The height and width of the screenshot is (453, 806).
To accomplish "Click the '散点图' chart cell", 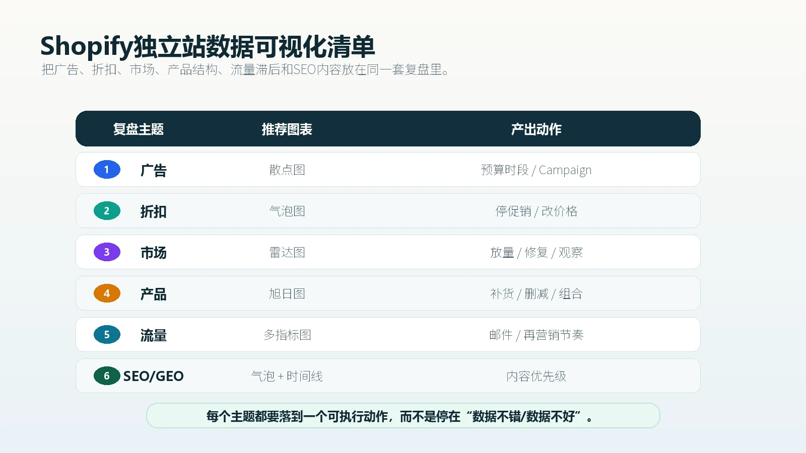I will click(x=287, y=170).
